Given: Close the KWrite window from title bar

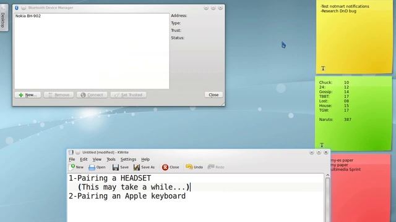Looking at the screenshot, I should click(326, 152).
